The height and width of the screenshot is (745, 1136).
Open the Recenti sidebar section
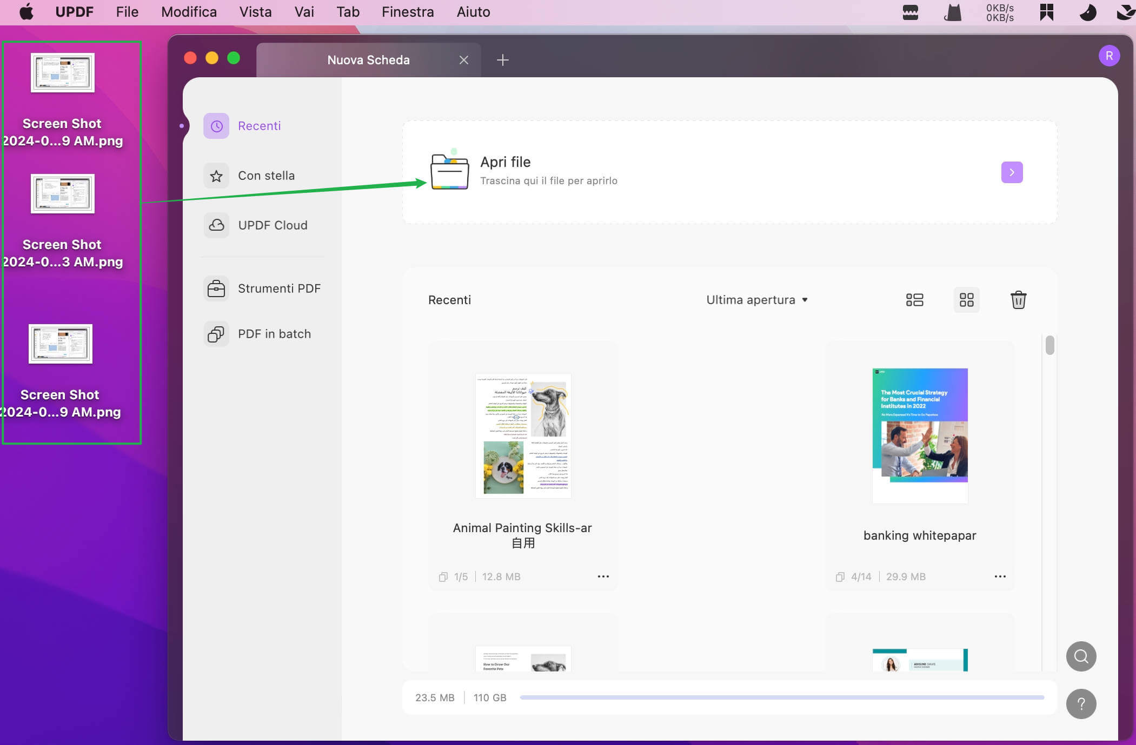click(x=242, y=126)
